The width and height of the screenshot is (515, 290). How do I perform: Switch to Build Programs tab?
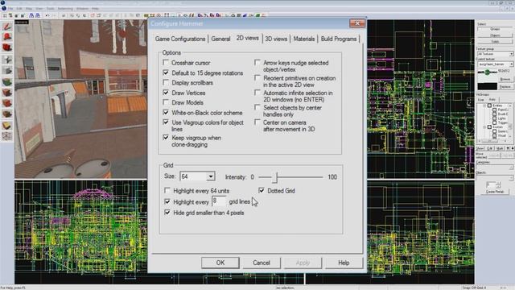click(339, 39)
